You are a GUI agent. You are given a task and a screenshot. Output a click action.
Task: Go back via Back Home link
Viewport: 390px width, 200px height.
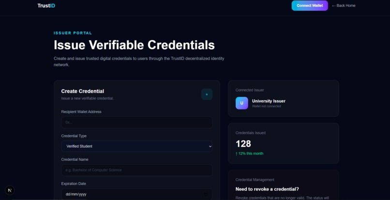(344, 5)
